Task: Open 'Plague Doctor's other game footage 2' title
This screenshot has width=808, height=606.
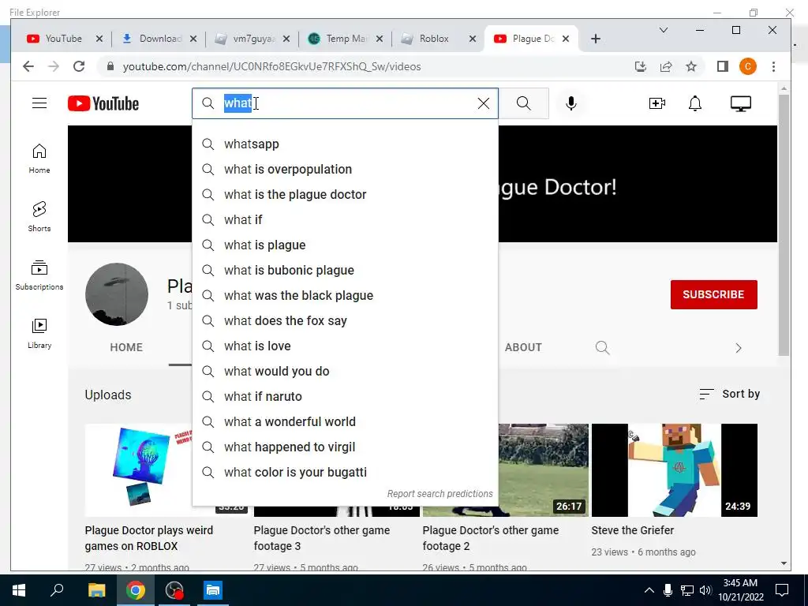Action: coord(491,538)
